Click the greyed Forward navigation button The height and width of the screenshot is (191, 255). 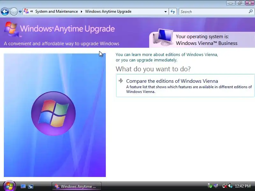coord(14,11)
